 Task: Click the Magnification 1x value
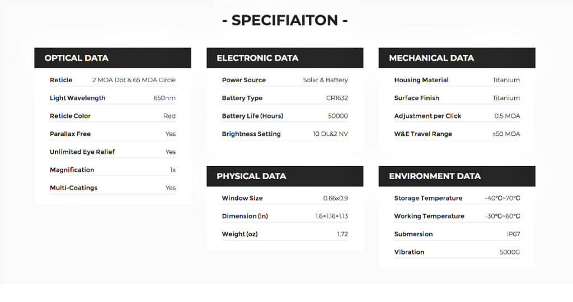point(173,169)
